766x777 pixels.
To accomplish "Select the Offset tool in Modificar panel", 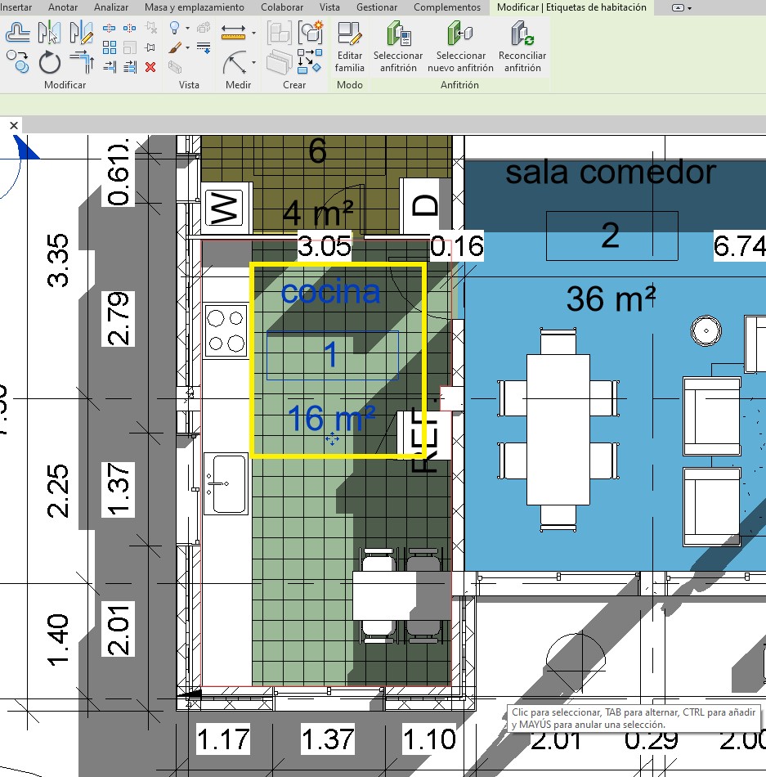I will (18, 34).
